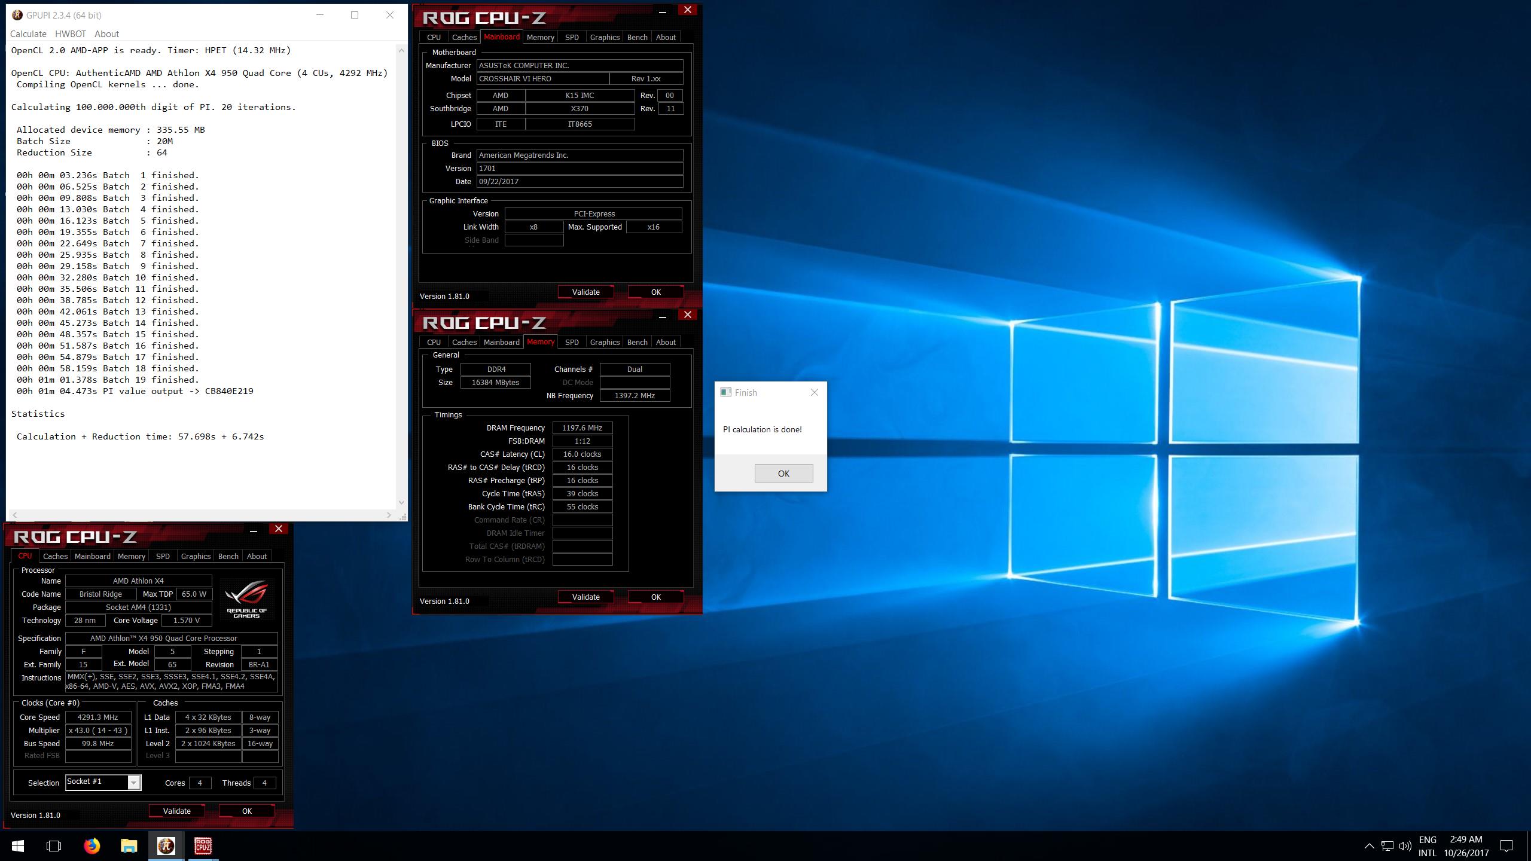Open the About menu in GPUPI

pyautogui.click(x=106, y=34)
